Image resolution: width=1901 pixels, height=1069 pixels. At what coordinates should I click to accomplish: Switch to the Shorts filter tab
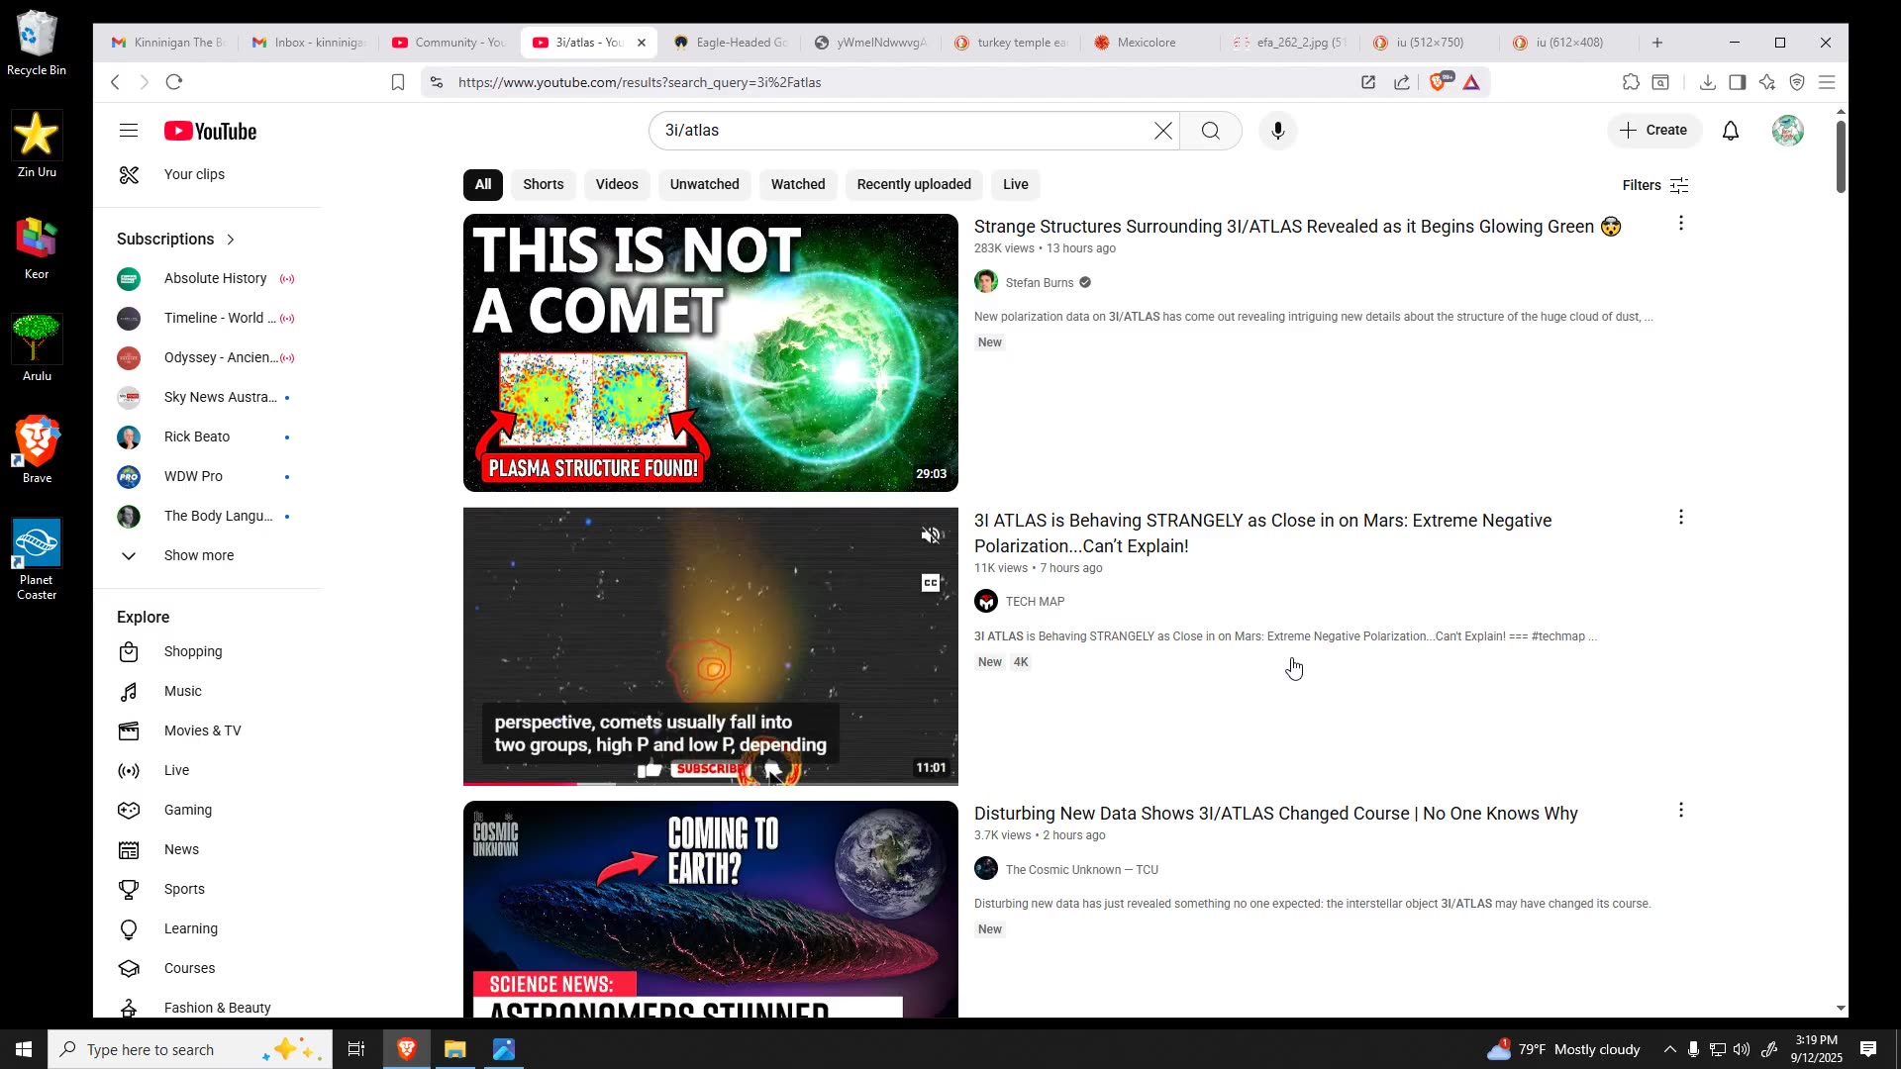(x=543, y=184)
